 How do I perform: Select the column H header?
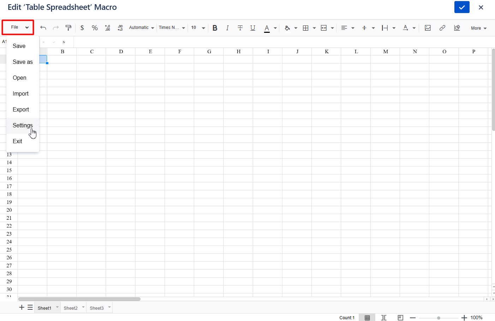tap(238, 52)
